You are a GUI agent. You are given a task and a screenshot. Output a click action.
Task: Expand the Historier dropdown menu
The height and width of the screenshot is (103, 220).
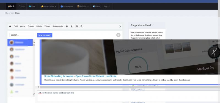(x=83, y=6)
